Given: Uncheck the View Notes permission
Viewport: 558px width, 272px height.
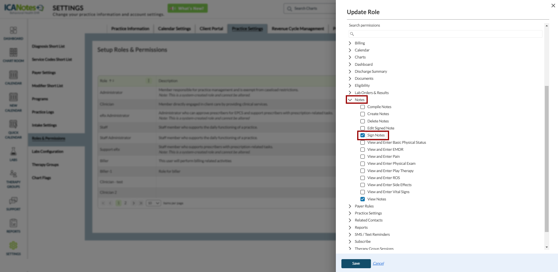Looking at the screenshot, I should pos(362,199).
